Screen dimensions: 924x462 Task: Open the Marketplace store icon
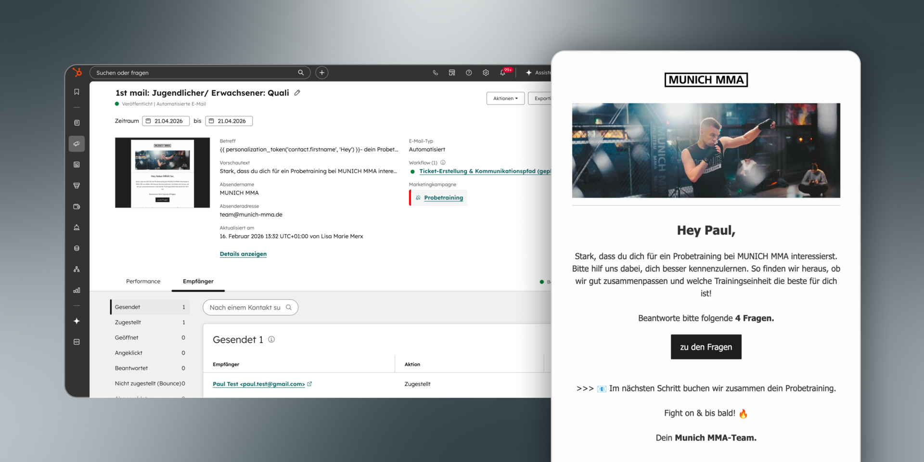[x=452, y=73]
